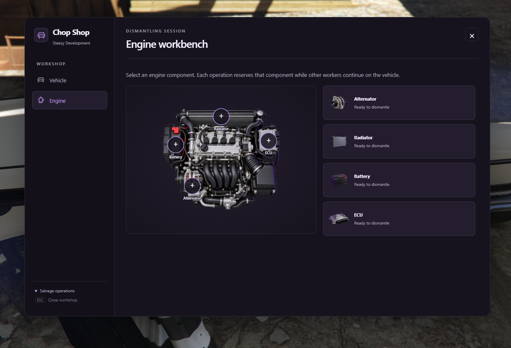
Task: Click the plus hotspot on the ECU
Action: click(269, 141)
